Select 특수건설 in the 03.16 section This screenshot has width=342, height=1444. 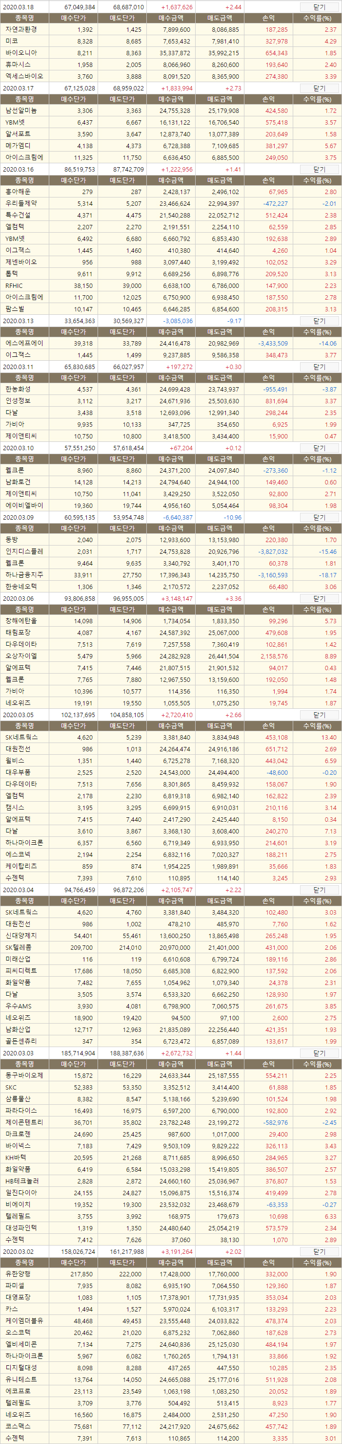18,215
